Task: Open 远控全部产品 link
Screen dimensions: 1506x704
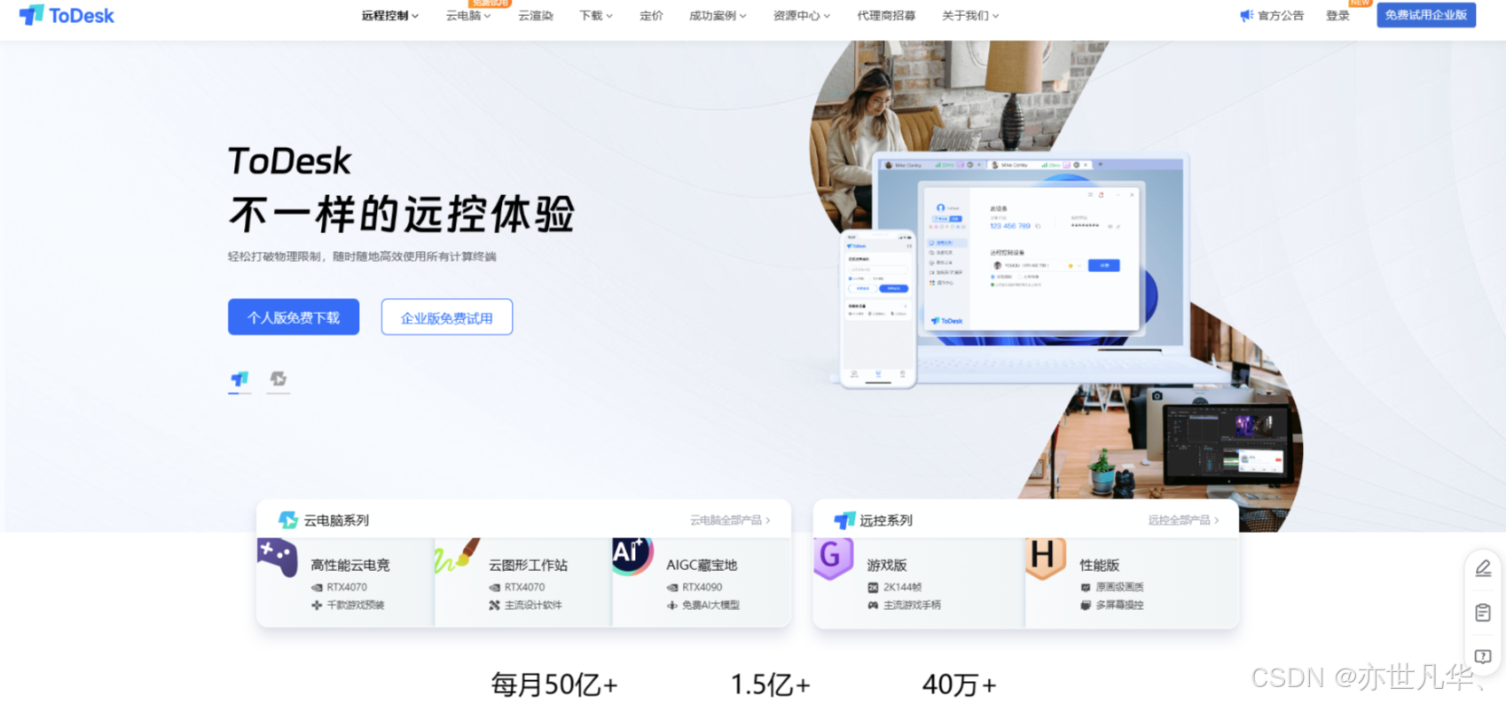Action: (1183, 520)
